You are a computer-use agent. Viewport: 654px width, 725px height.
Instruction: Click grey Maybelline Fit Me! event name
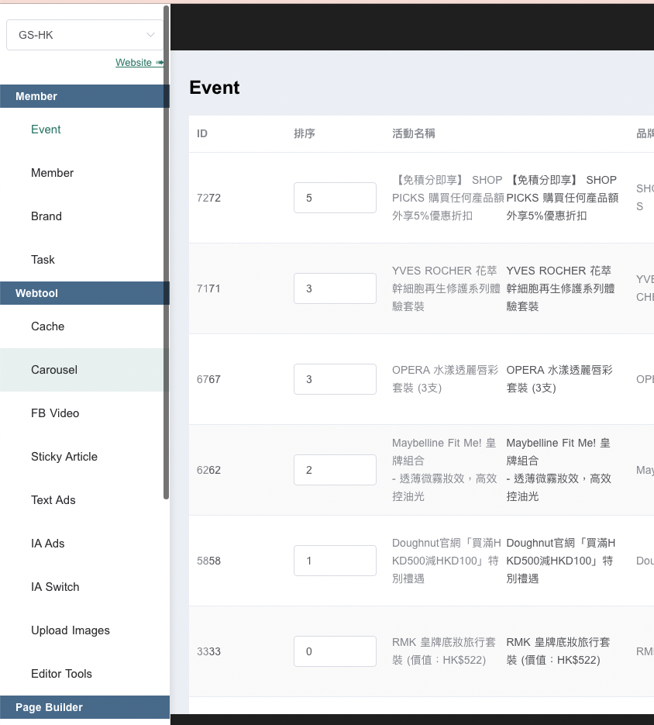pyautogui.click(x=444, y=470)
